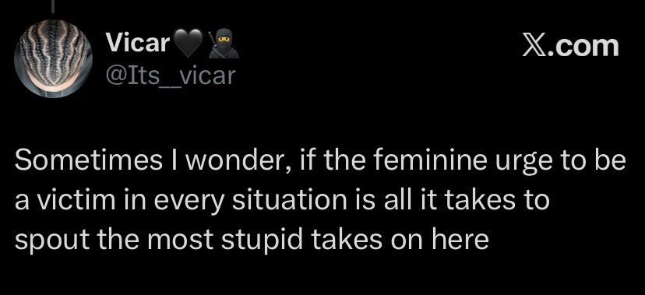Select the word victim in the tweet

pyautogui.click(x=68, y=200)
